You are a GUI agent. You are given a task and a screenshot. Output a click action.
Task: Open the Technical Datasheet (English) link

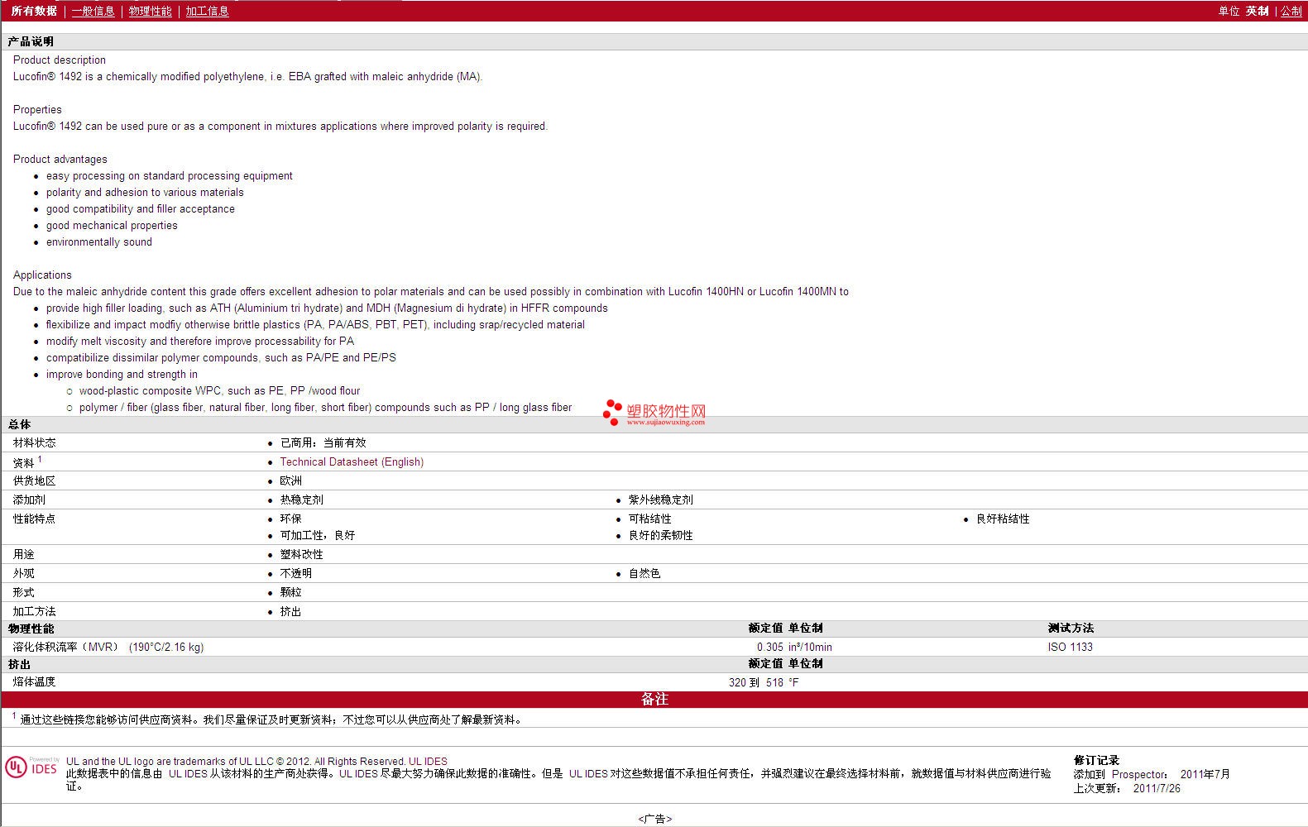pos(352,461)
